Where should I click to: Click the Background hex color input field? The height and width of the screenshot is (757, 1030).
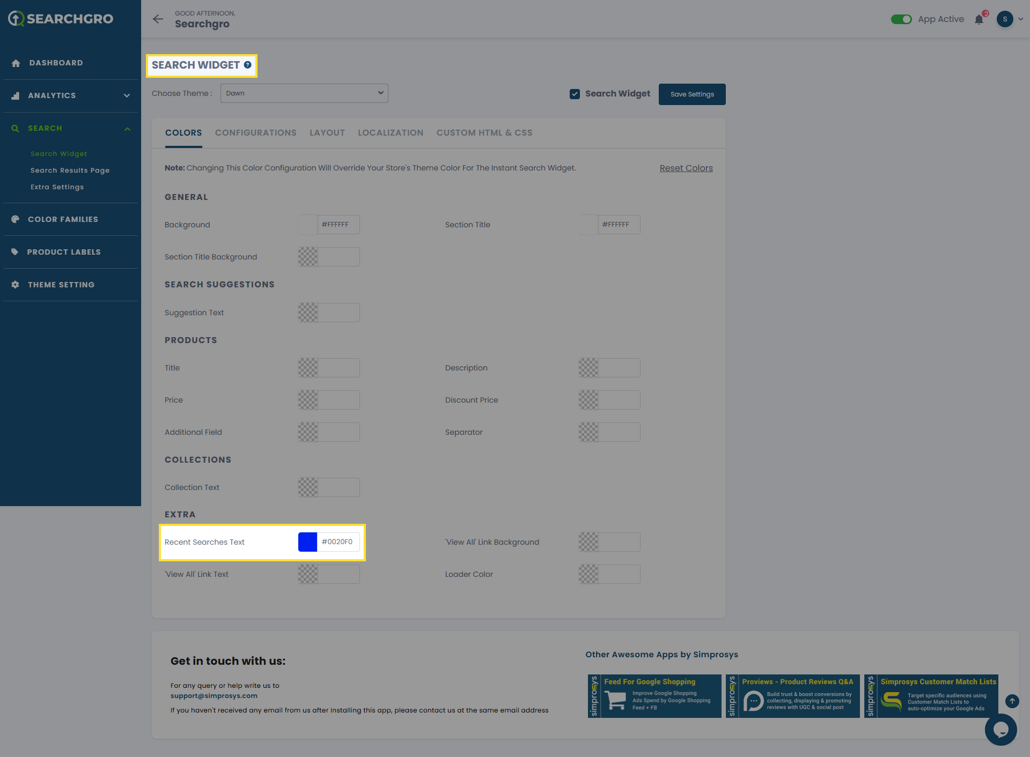(339, 225)
